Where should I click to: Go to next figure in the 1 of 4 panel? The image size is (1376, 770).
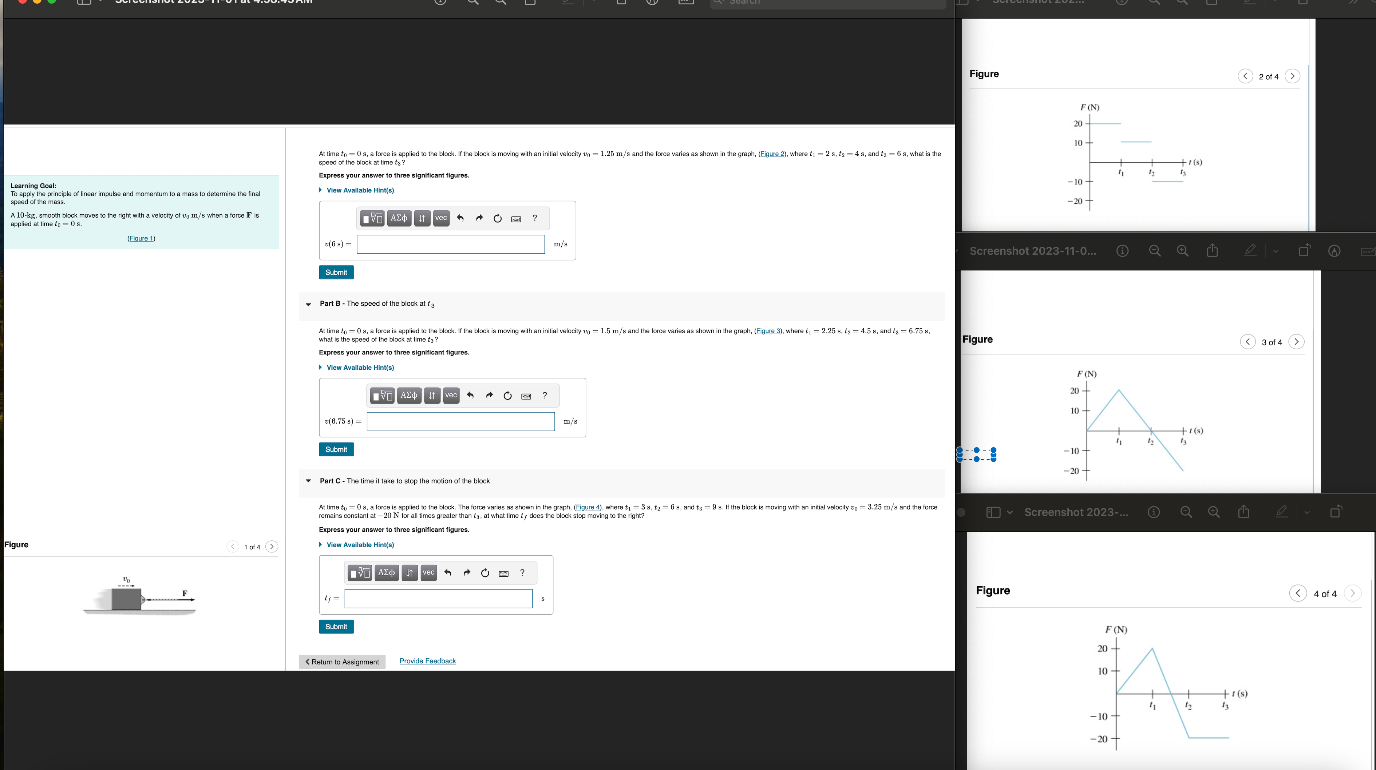271,547
